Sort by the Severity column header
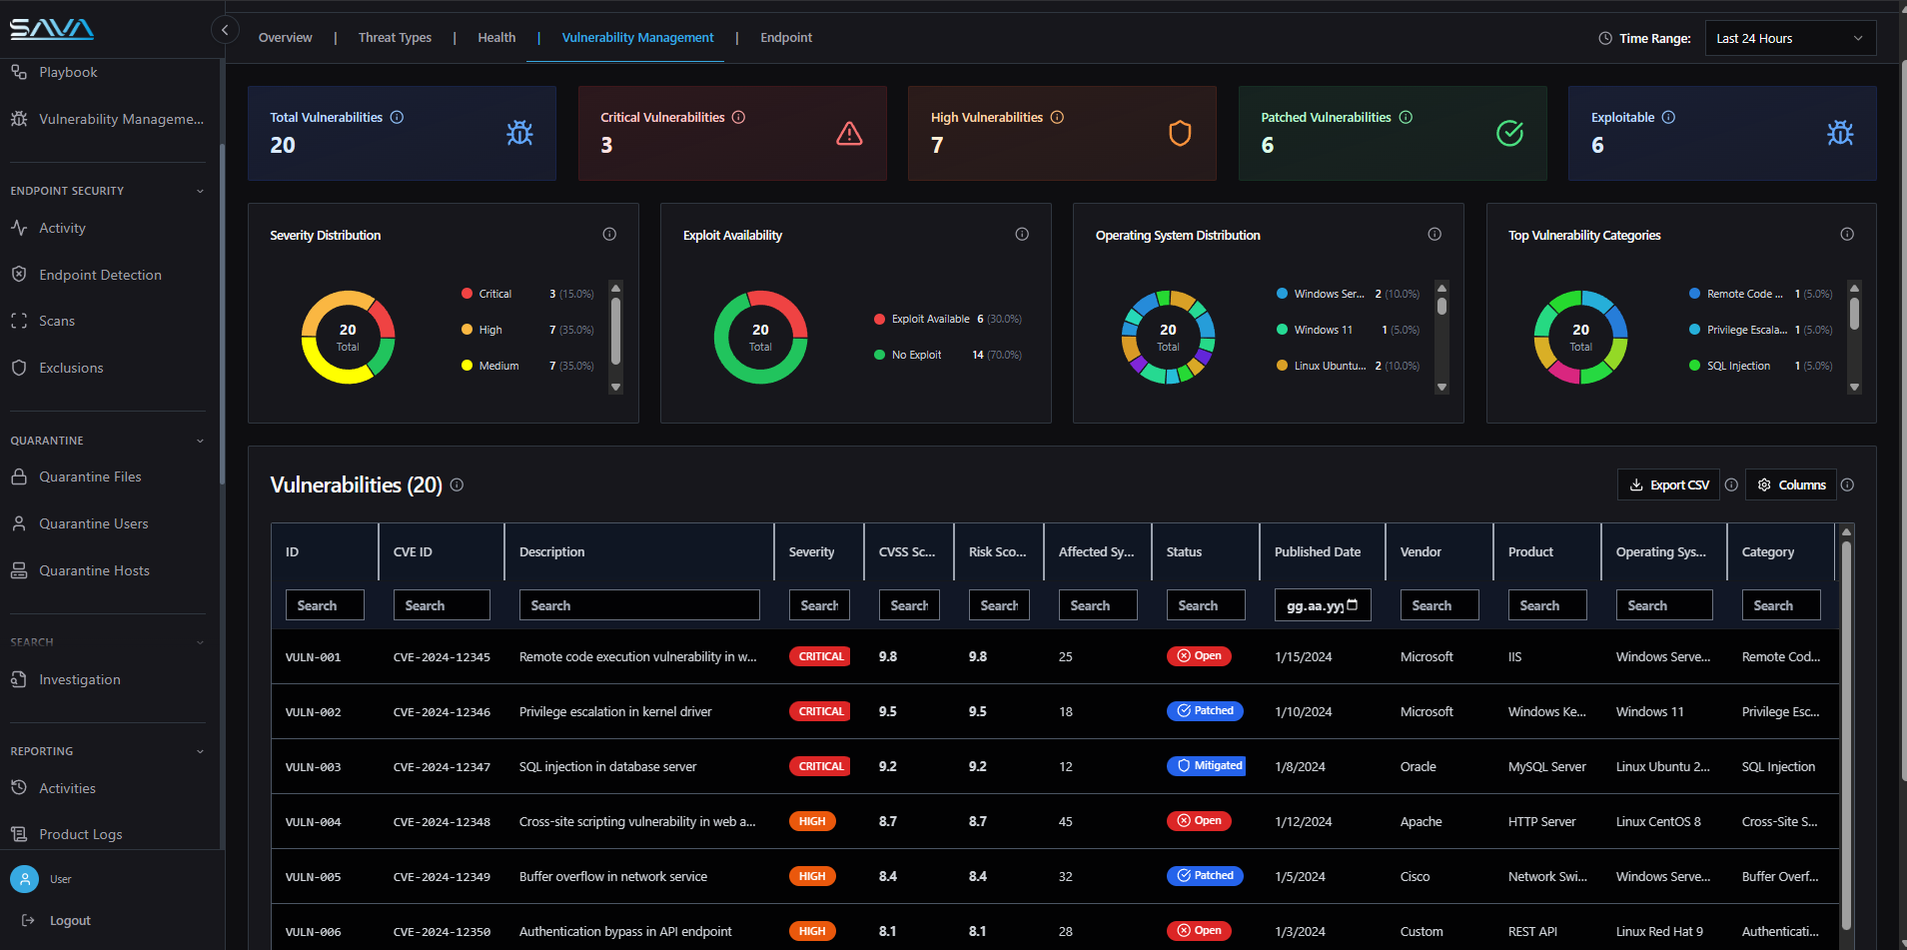The width and height of the screenshot is (1907, 950). [x=811, y=551]
